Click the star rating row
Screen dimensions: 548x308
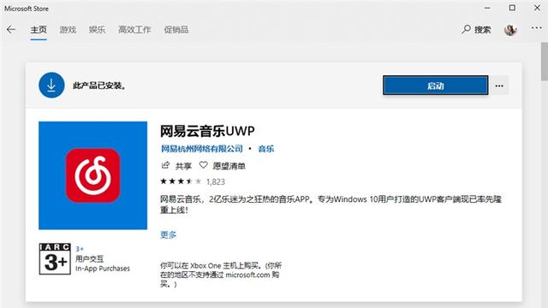181,181
